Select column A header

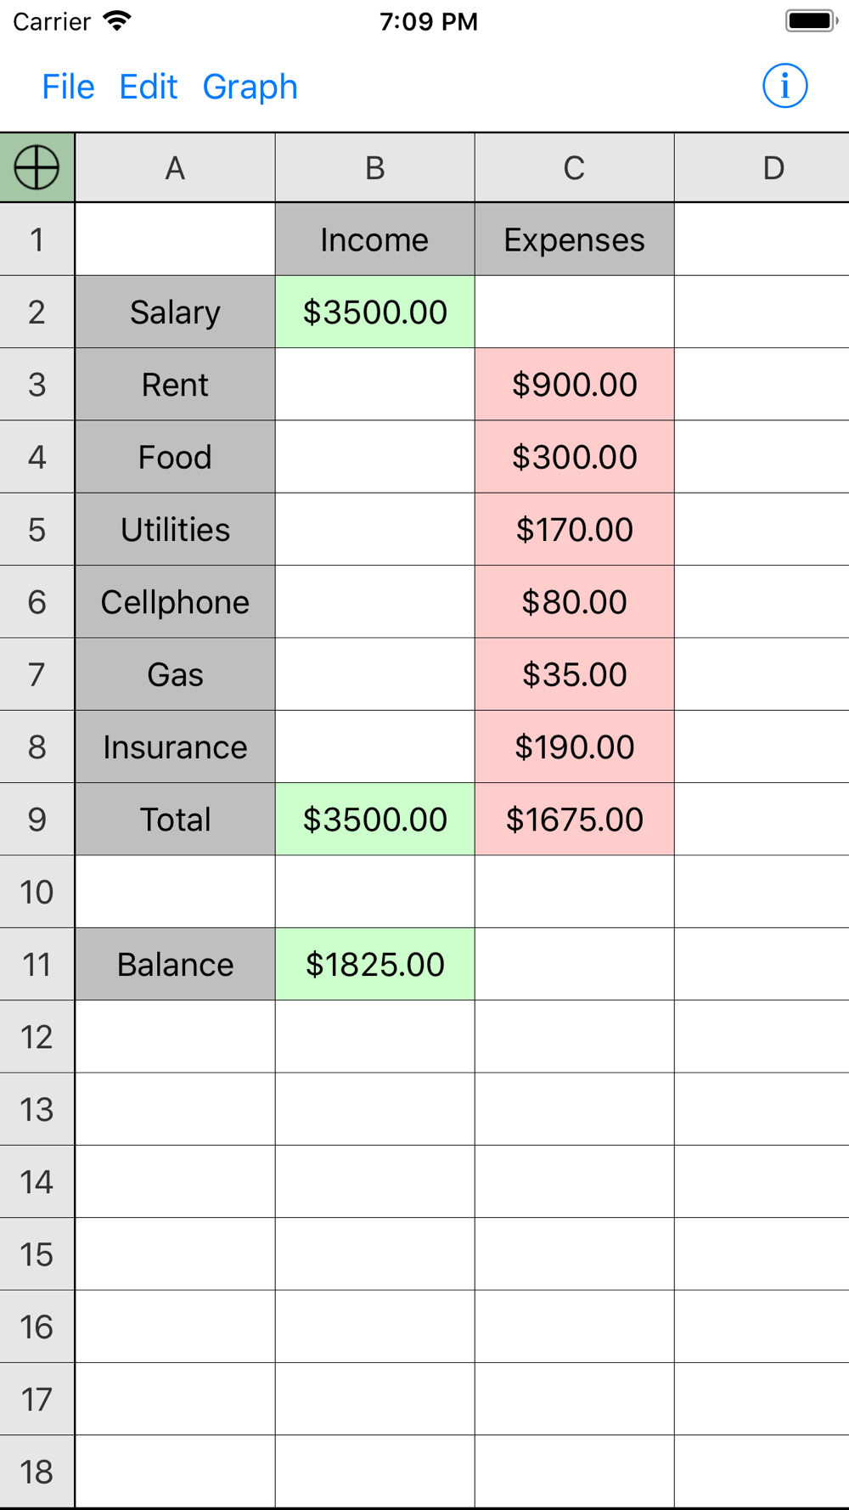tap(175, 168)
